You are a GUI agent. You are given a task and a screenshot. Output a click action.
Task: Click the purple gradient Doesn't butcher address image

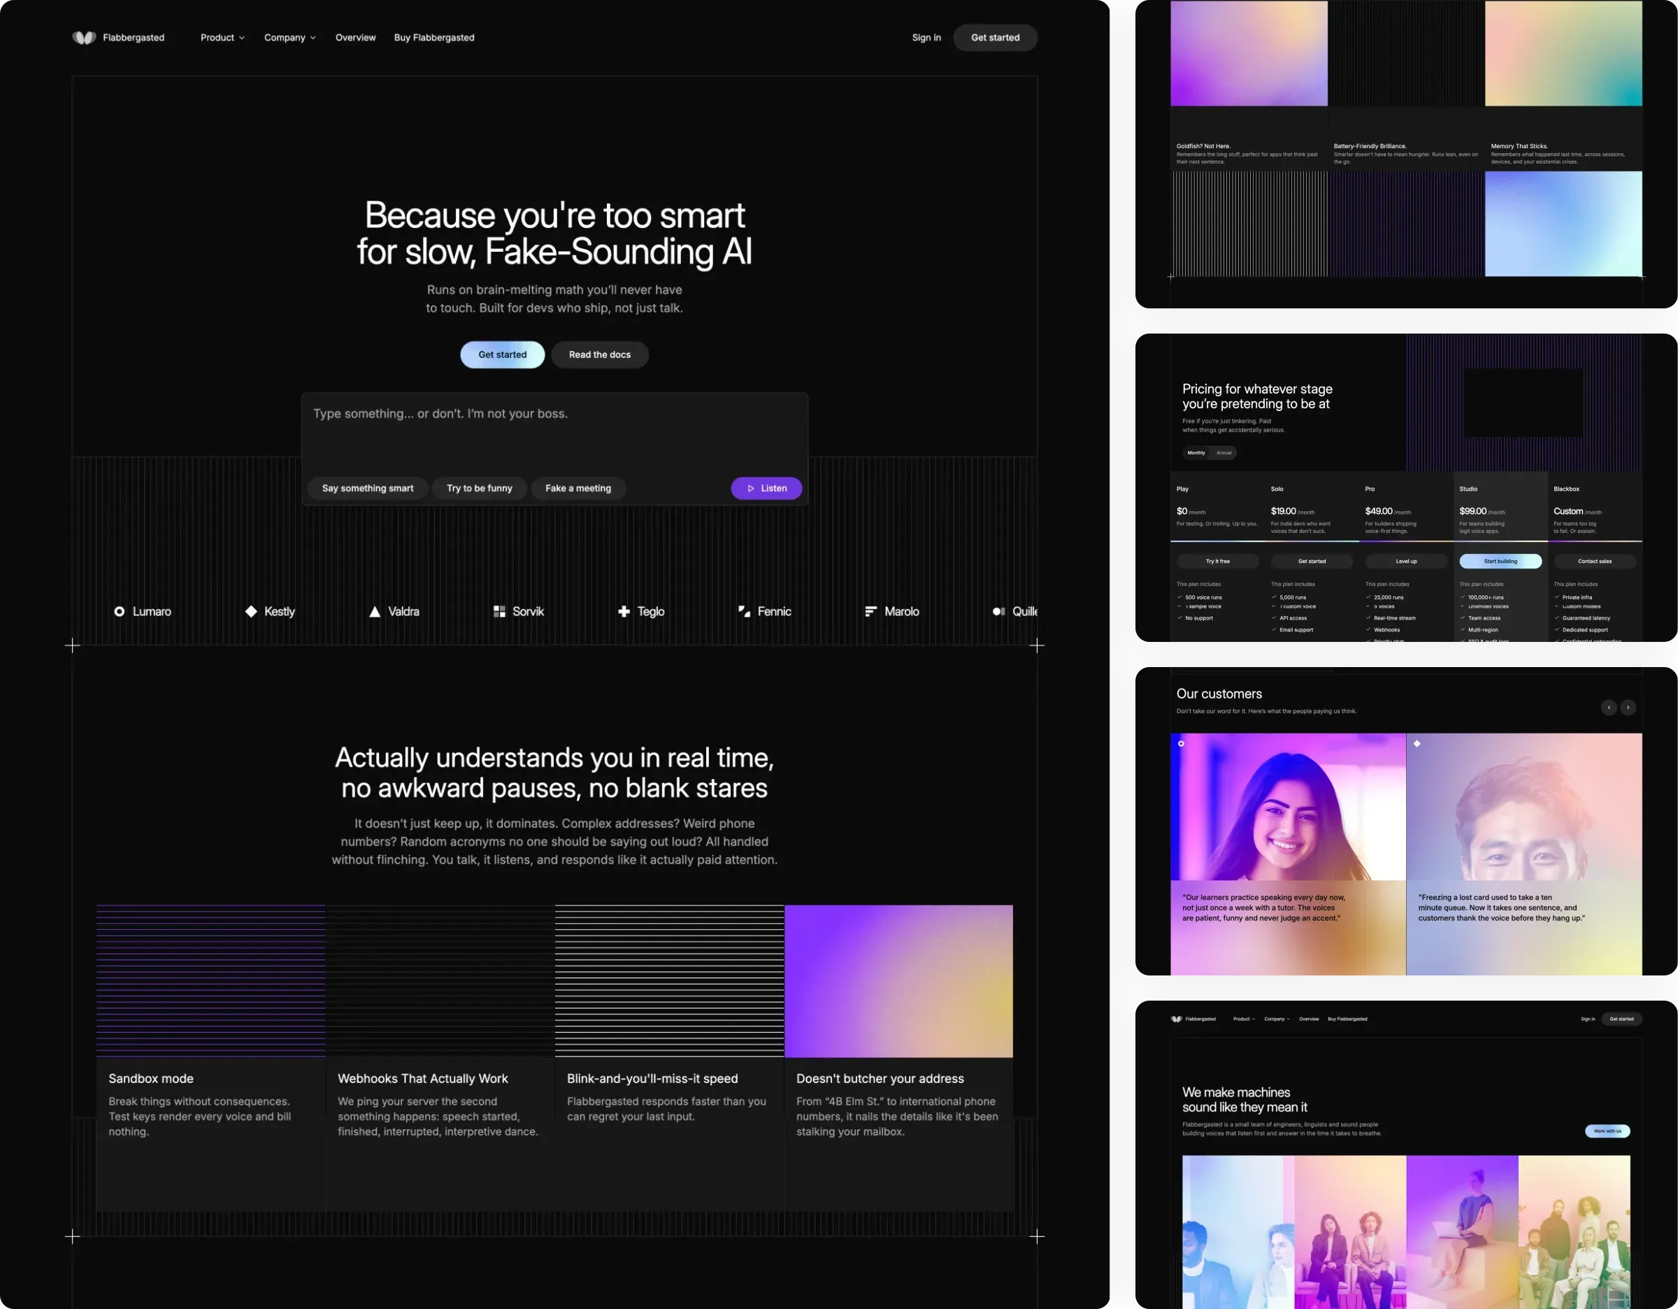coord(899,981)
